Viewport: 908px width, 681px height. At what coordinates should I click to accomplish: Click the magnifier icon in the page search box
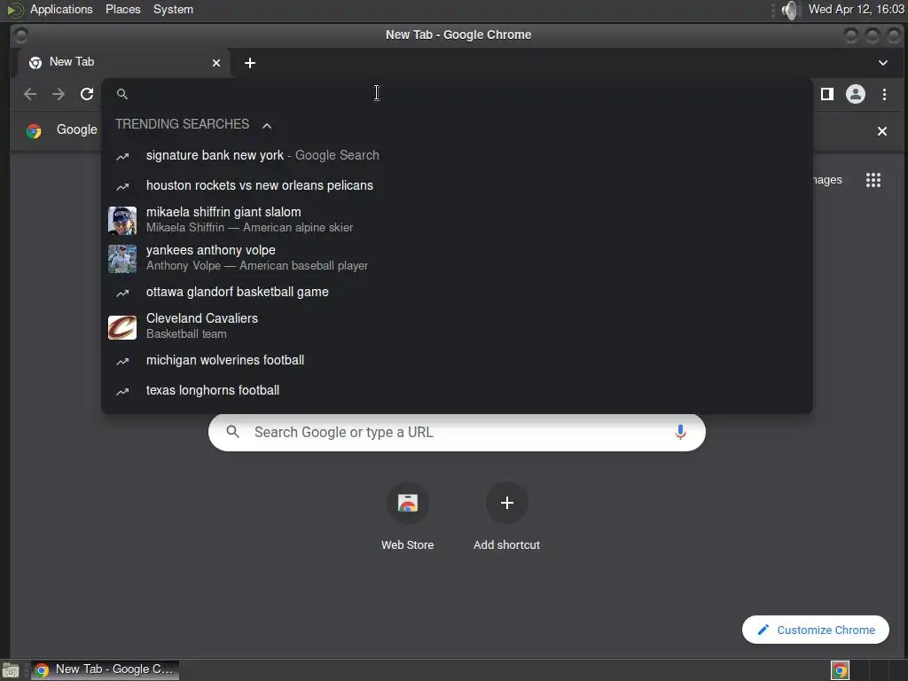tap(233, 432)
